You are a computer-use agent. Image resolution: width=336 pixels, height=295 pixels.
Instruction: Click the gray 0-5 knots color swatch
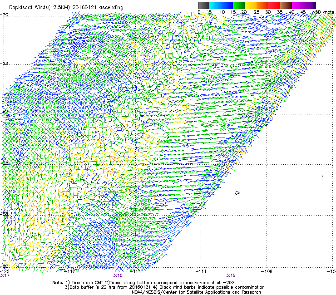pyautogui.click(x=203, y=5)
